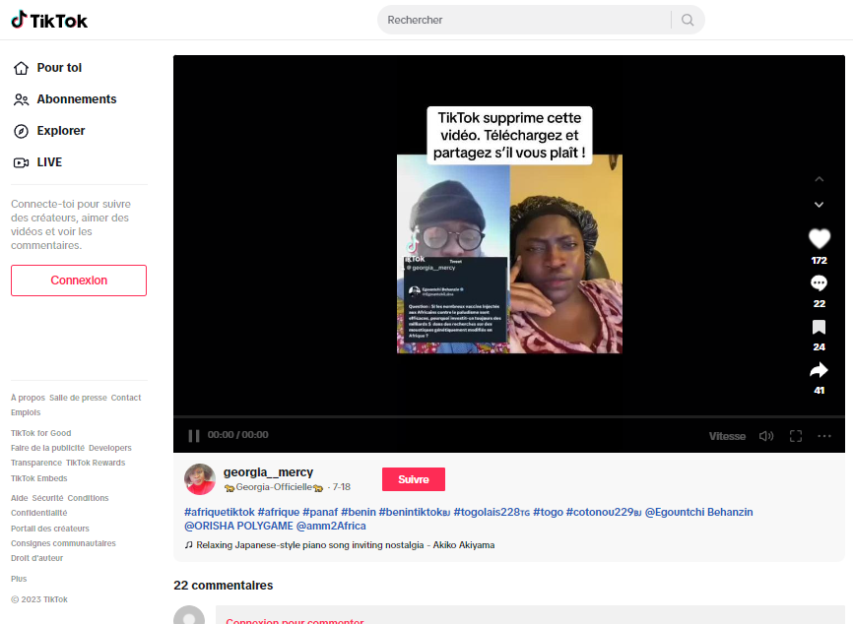Open the Akiko Akiyama music track
The height and width of the screenshot is (624, 853).
[340, 545]
